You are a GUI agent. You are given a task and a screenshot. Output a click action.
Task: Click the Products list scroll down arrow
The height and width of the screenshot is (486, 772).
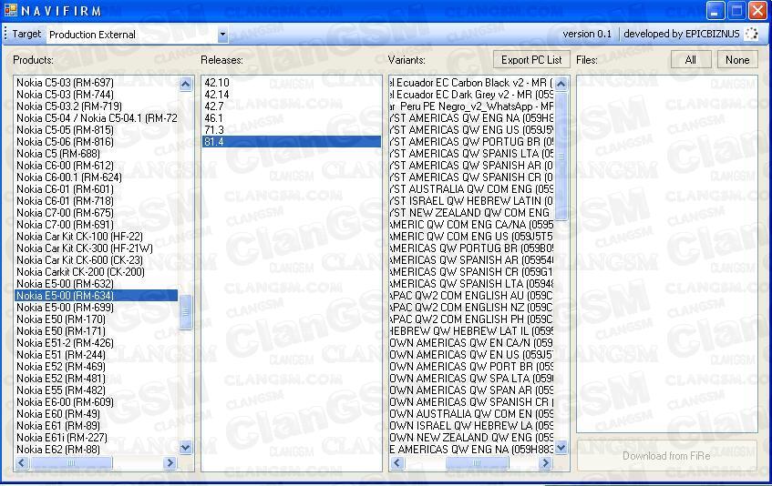186,447
